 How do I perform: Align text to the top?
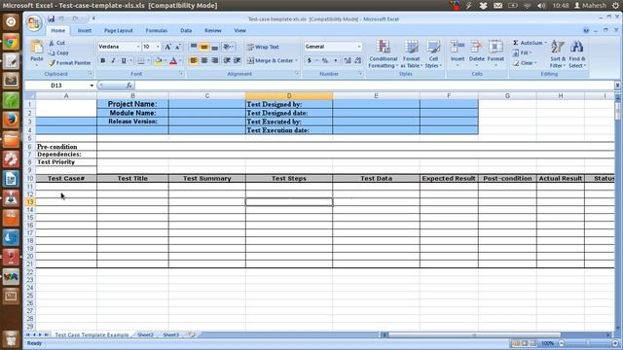pos(194,47)
